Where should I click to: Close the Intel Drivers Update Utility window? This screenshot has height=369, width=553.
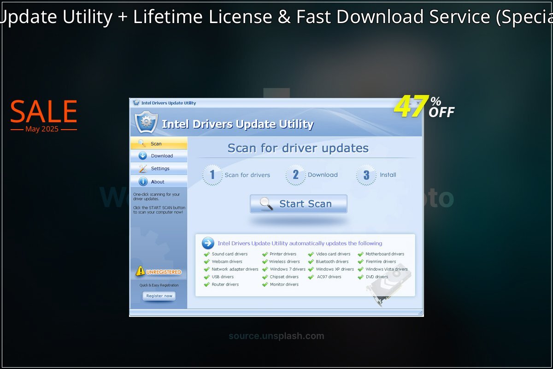pos(418,103)
